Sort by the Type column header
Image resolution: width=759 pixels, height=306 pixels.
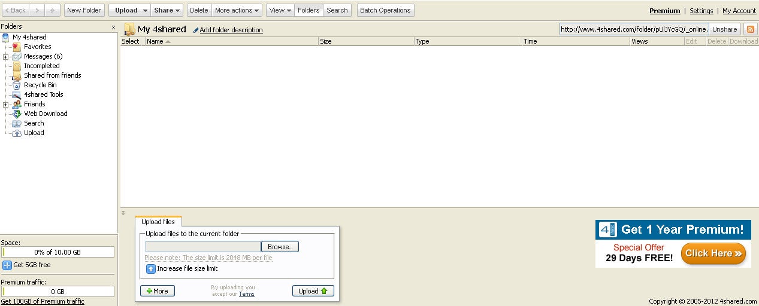468,41
